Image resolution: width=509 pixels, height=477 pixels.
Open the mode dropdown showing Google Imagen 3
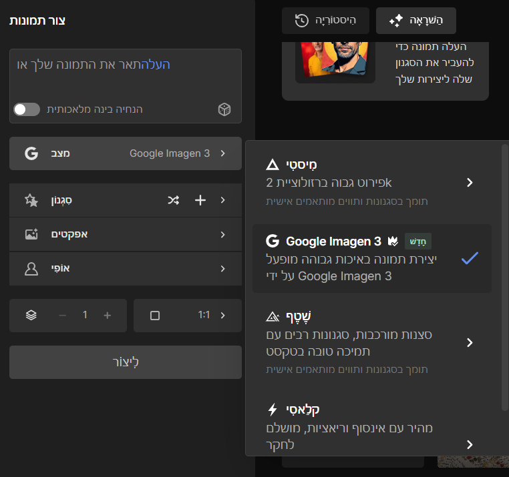tap(126, 153)
